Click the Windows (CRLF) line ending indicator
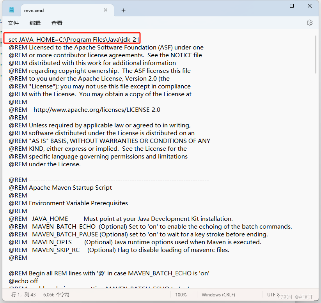Image resolution: width=321 pixels, height=303 pixels. click(x=218, y=295)
